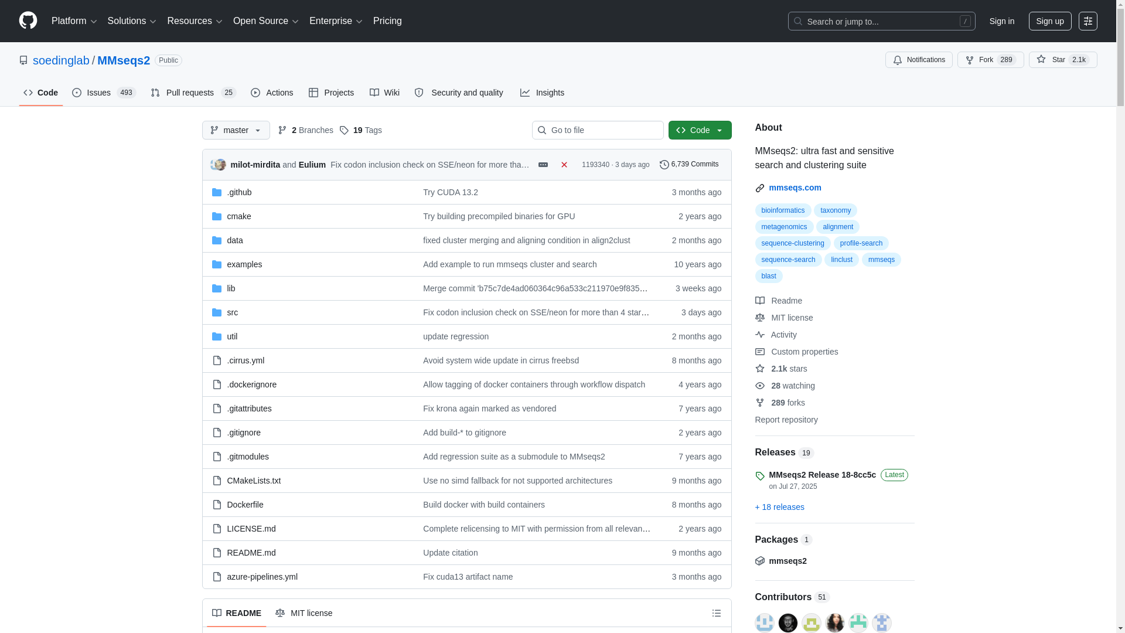Open the Security and quality tab
1125x633 pixels.
(x=459, y=93)
